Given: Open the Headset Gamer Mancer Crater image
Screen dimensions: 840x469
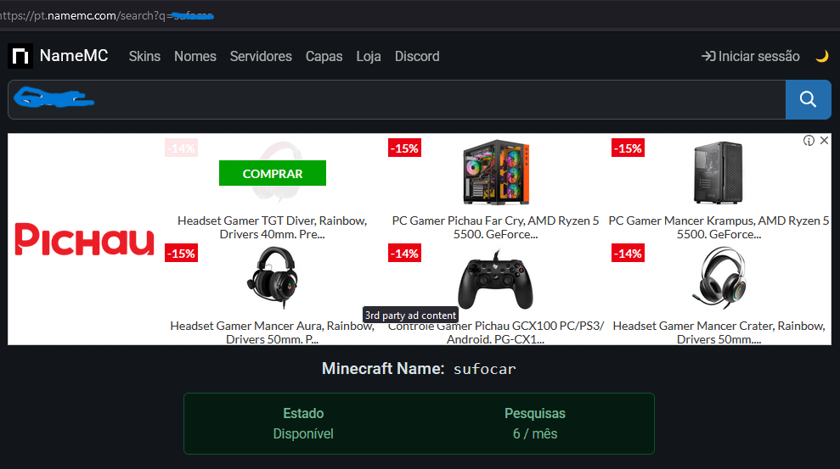Looking at the screenshot, I should click(719, 277).
